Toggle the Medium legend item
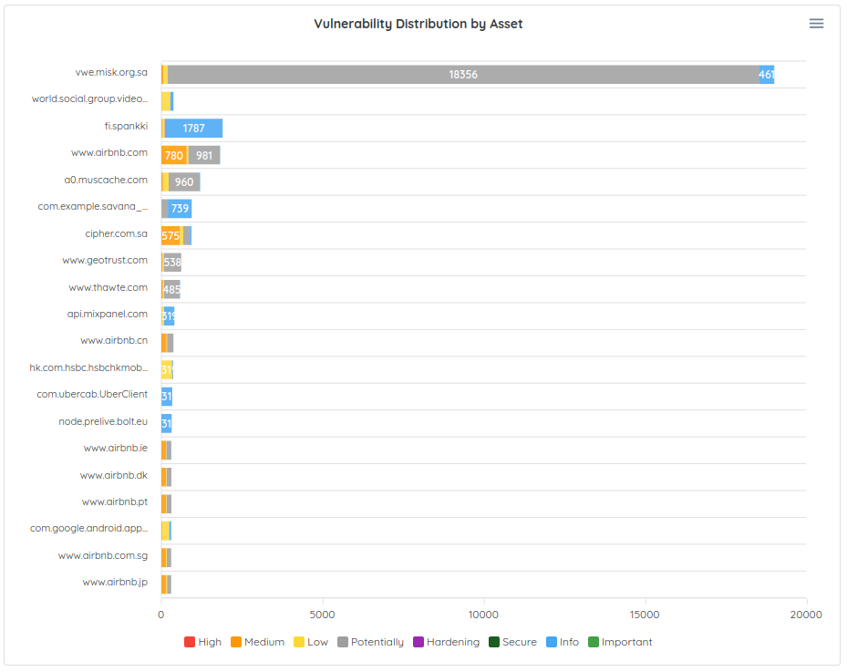The image size is (847, 672). coord(257,642)
